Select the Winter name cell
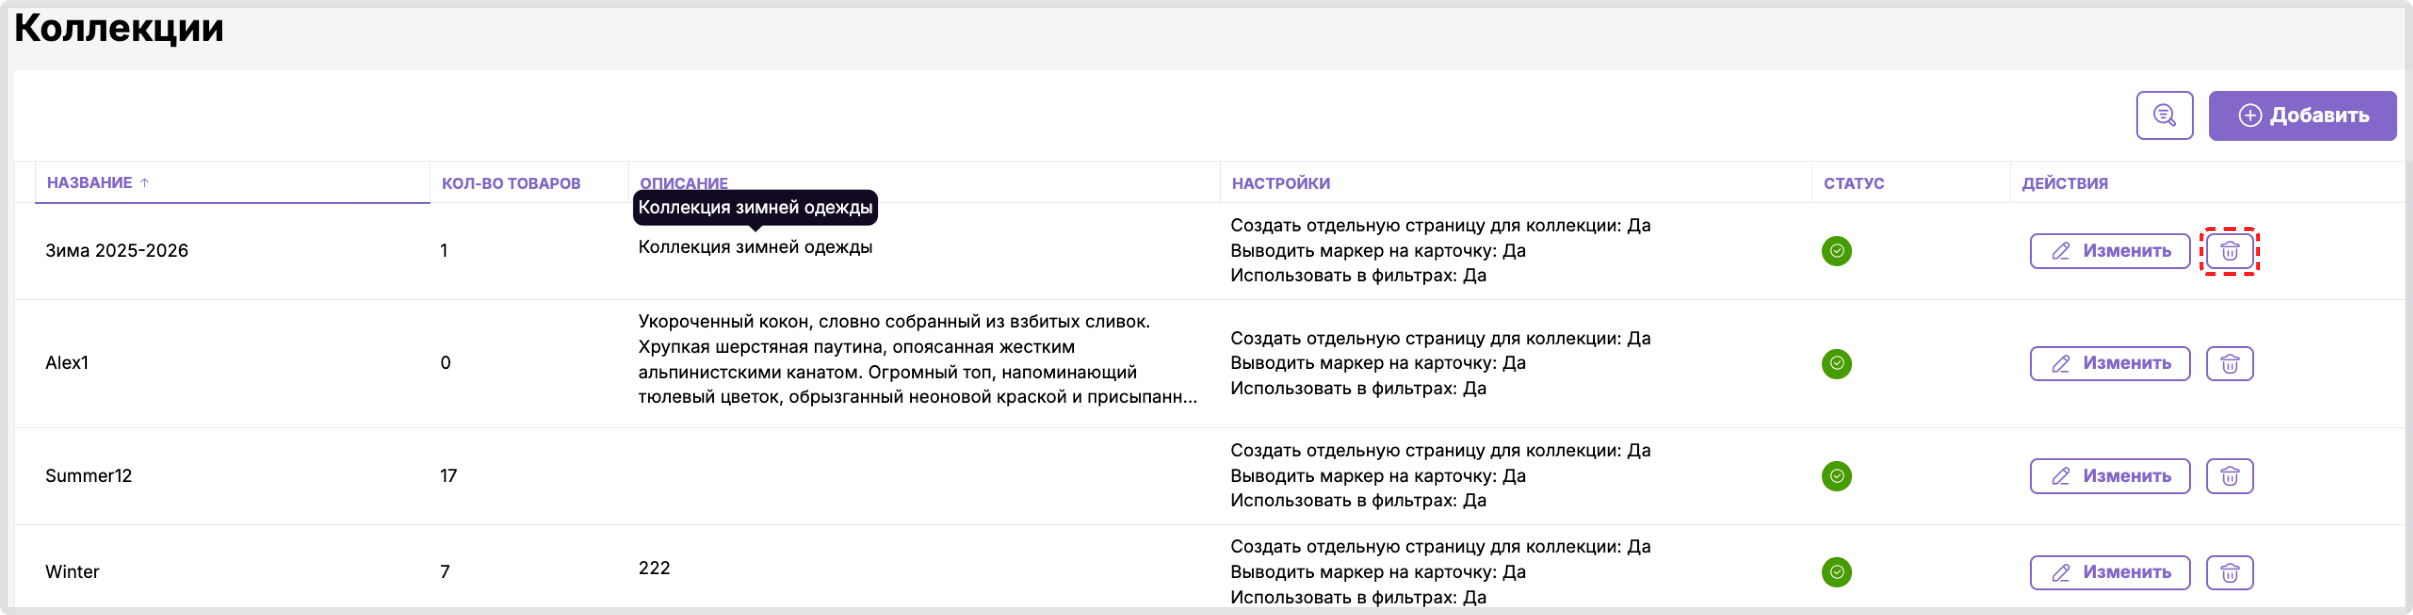 click(72, 572)
